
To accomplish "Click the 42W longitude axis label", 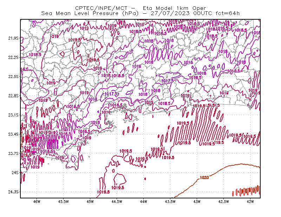I will tap(250, 202).
